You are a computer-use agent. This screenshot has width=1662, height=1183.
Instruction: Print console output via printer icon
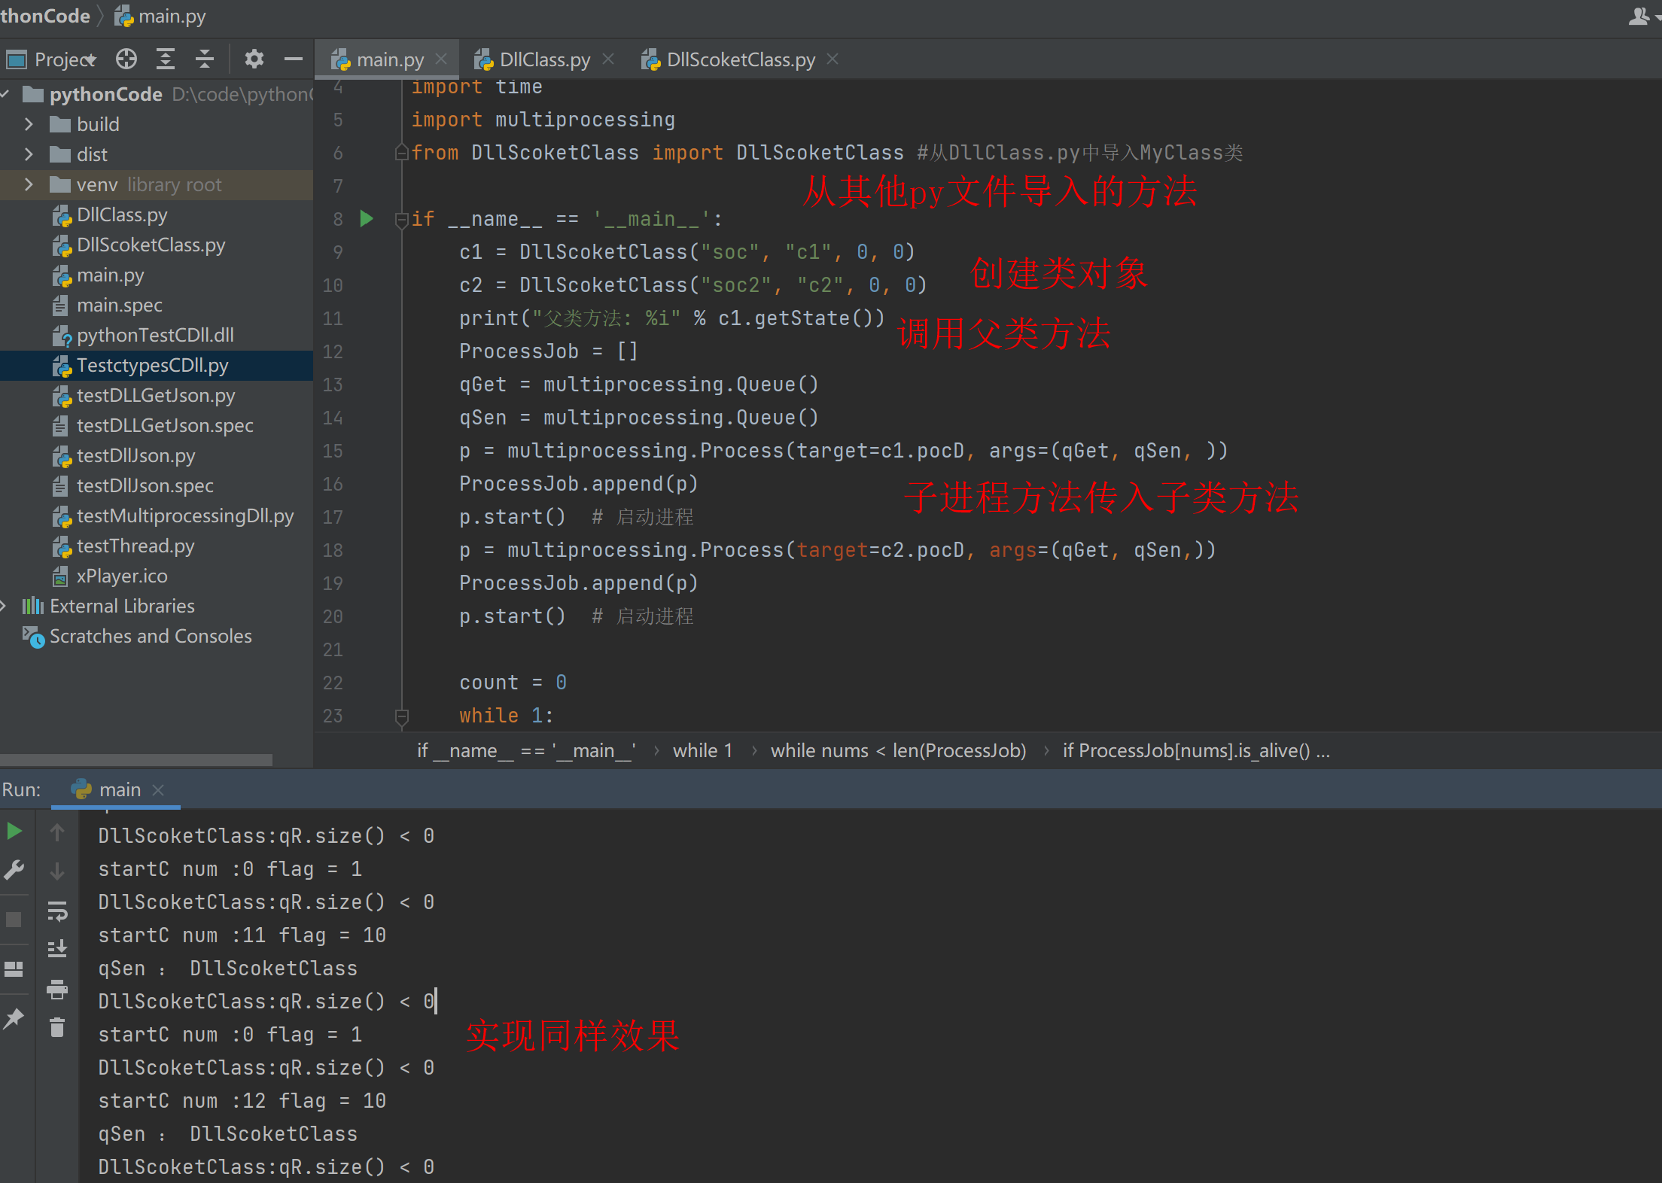[58, 990]
